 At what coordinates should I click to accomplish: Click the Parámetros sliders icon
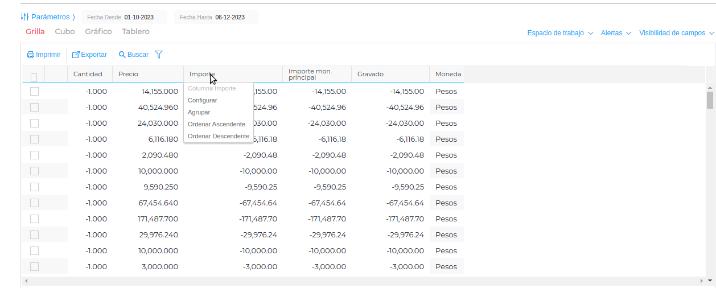(24, 17)
